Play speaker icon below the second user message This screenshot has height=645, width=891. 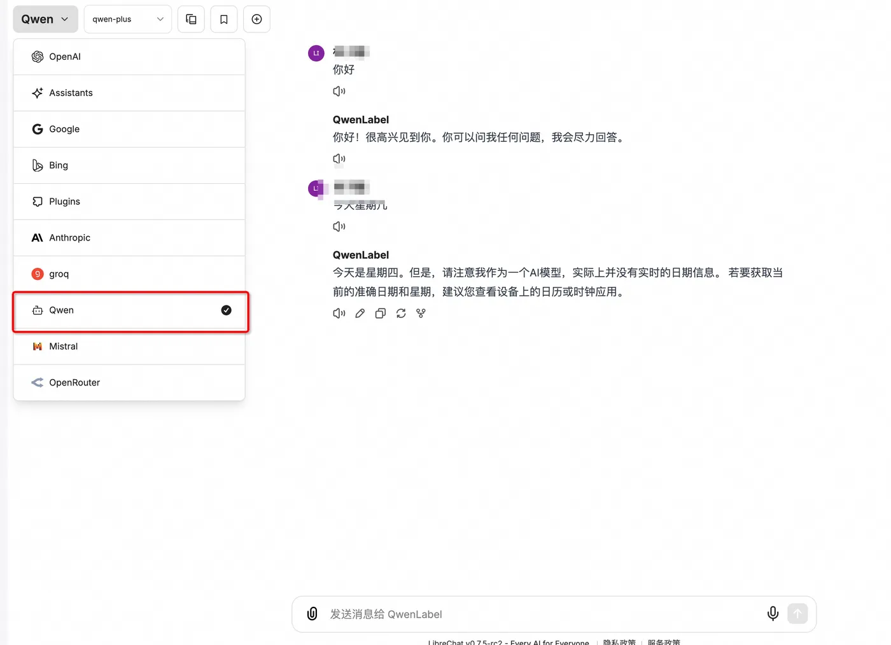(x=339, y=226)
